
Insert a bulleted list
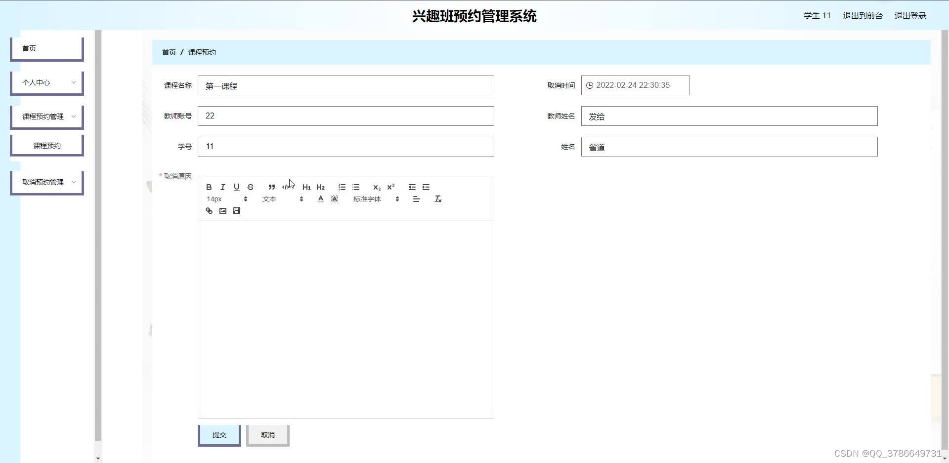tap(356, 187)
